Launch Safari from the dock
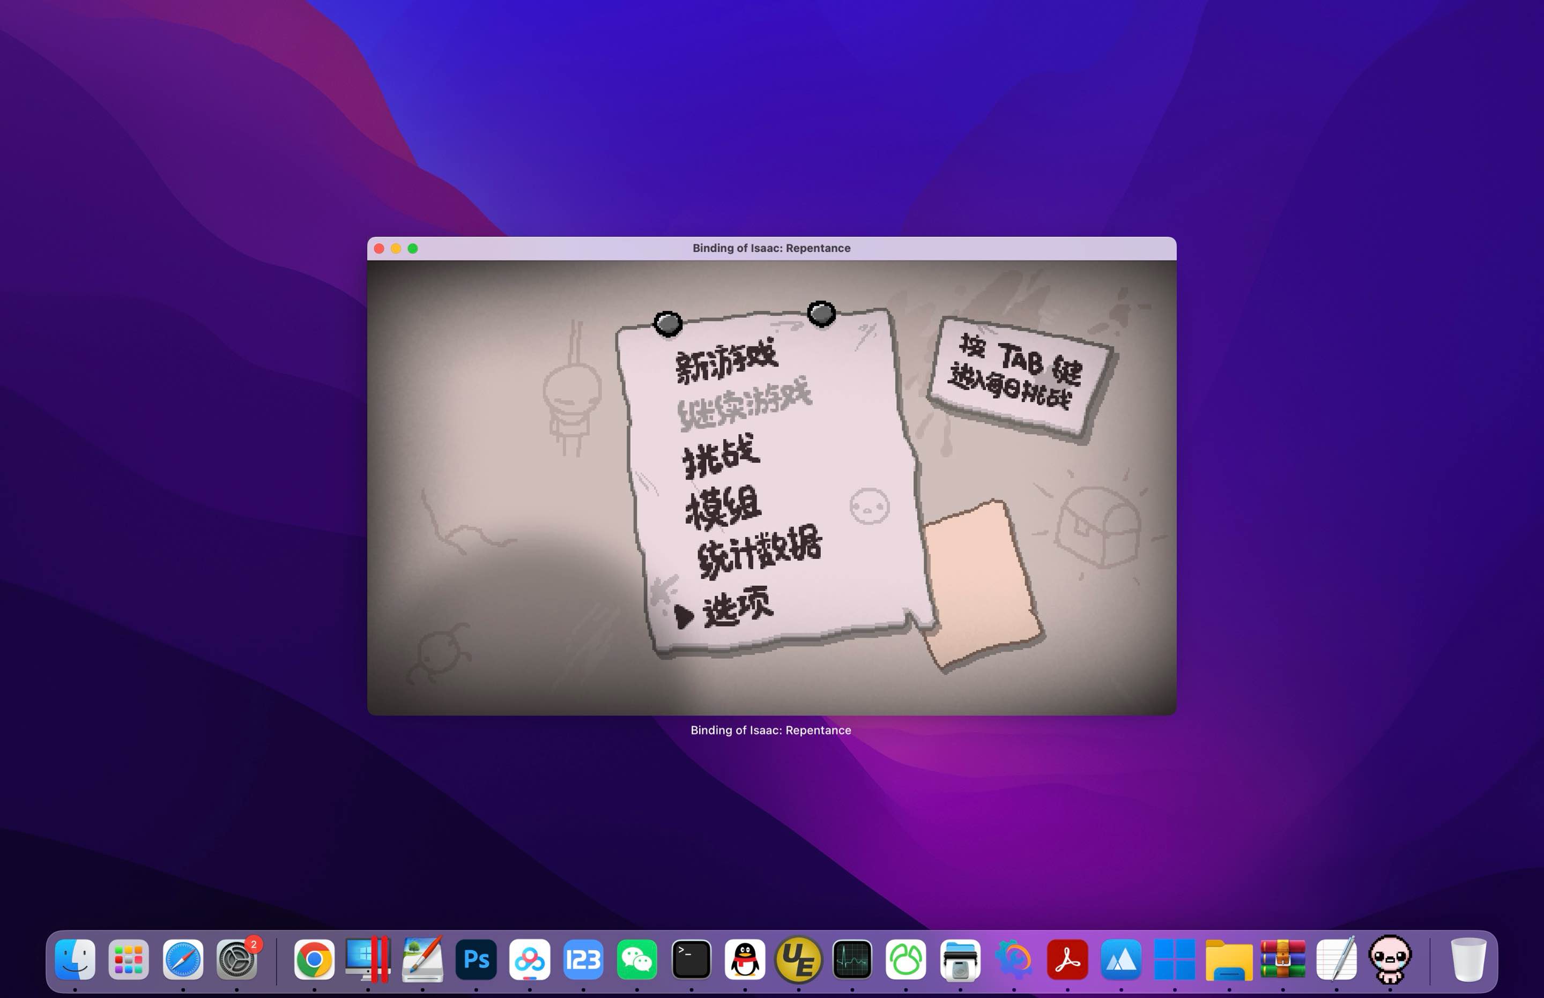1544x998 pixels. tap(183, 959)
